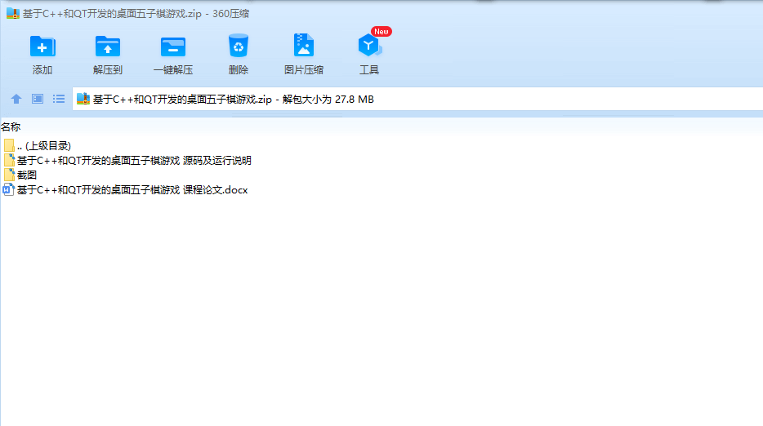
Task: Select the .. (上级目录) parent folder row
Action: [x=38, y=145]
